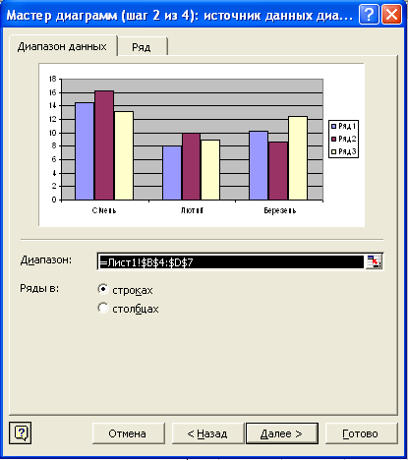
Task: Click the tallest maroon bar for Січень
Action: [104, 145]
